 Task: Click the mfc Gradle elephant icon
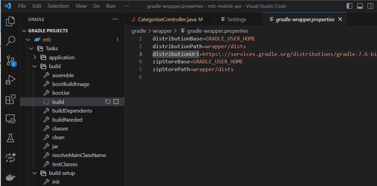coord(37,40)
